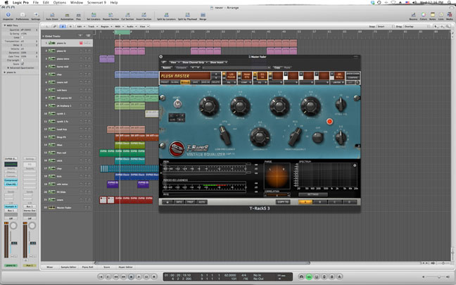Open the Options menu

click(60, 2)
